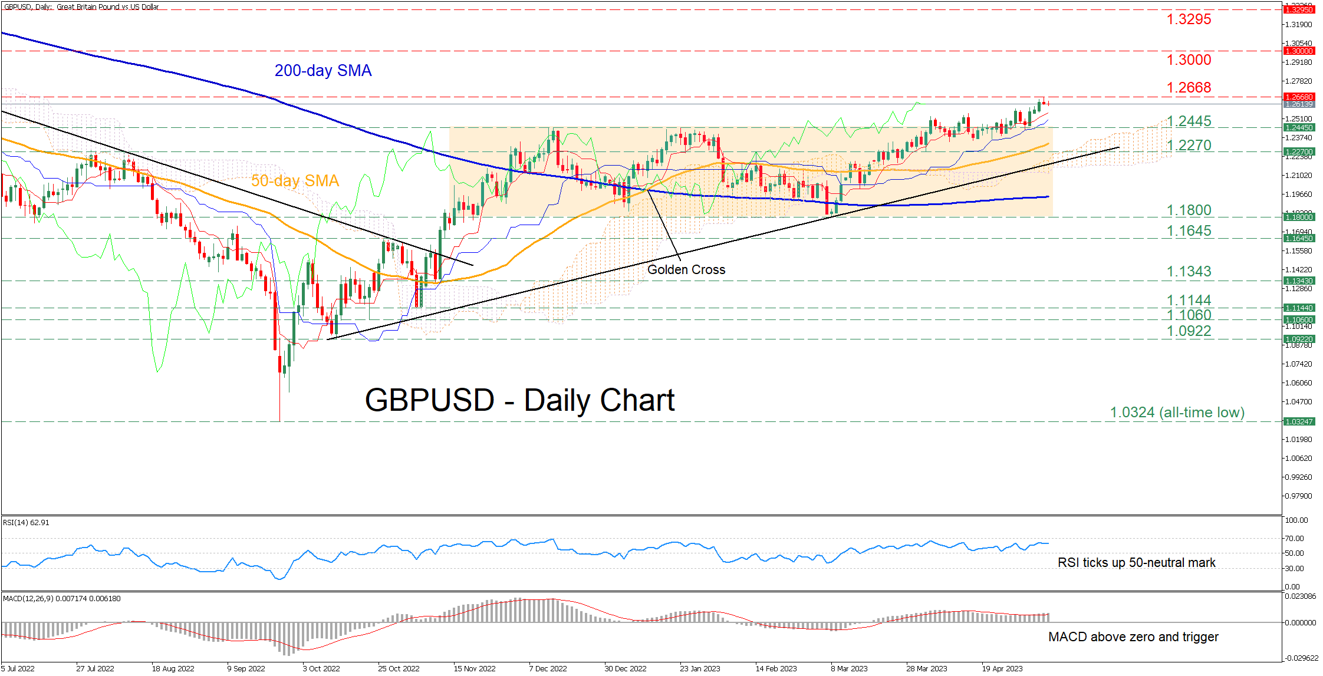Select the 1.1800 support level label
This screenshot has height=676, width=1323.
tap(1189, 210)
